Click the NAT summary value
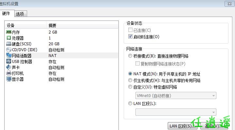The image size is (235, 130). [x=53, y=55]
